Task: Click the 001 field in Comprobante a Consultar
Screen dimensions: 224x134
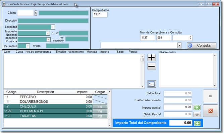Action: (x=164, y=38)
